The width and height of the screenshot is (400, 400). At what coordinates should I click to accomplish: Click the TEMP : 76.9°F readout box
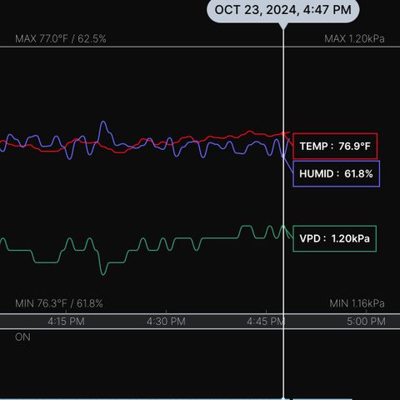pos(335,146)
